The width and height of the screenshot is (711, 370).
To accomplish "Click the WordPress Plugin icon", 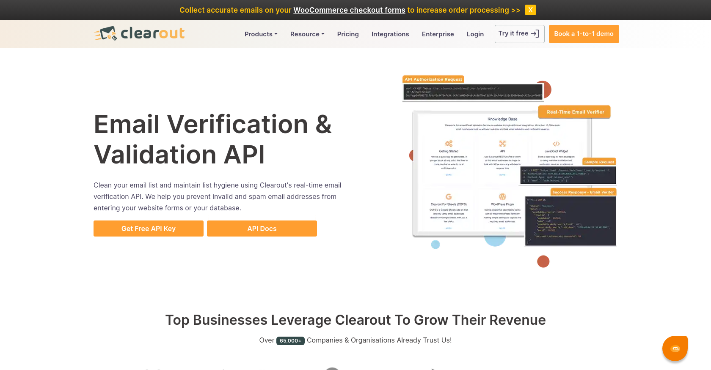I will click(x=502, y=196).
